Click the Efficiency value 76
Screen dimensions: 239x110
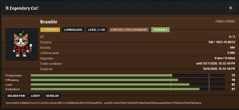tap(233, 80)
